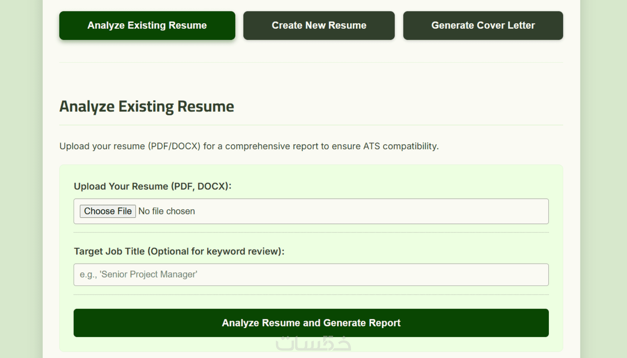
Task: Click the dotted separator below the upload field
Action: [311, 233]
